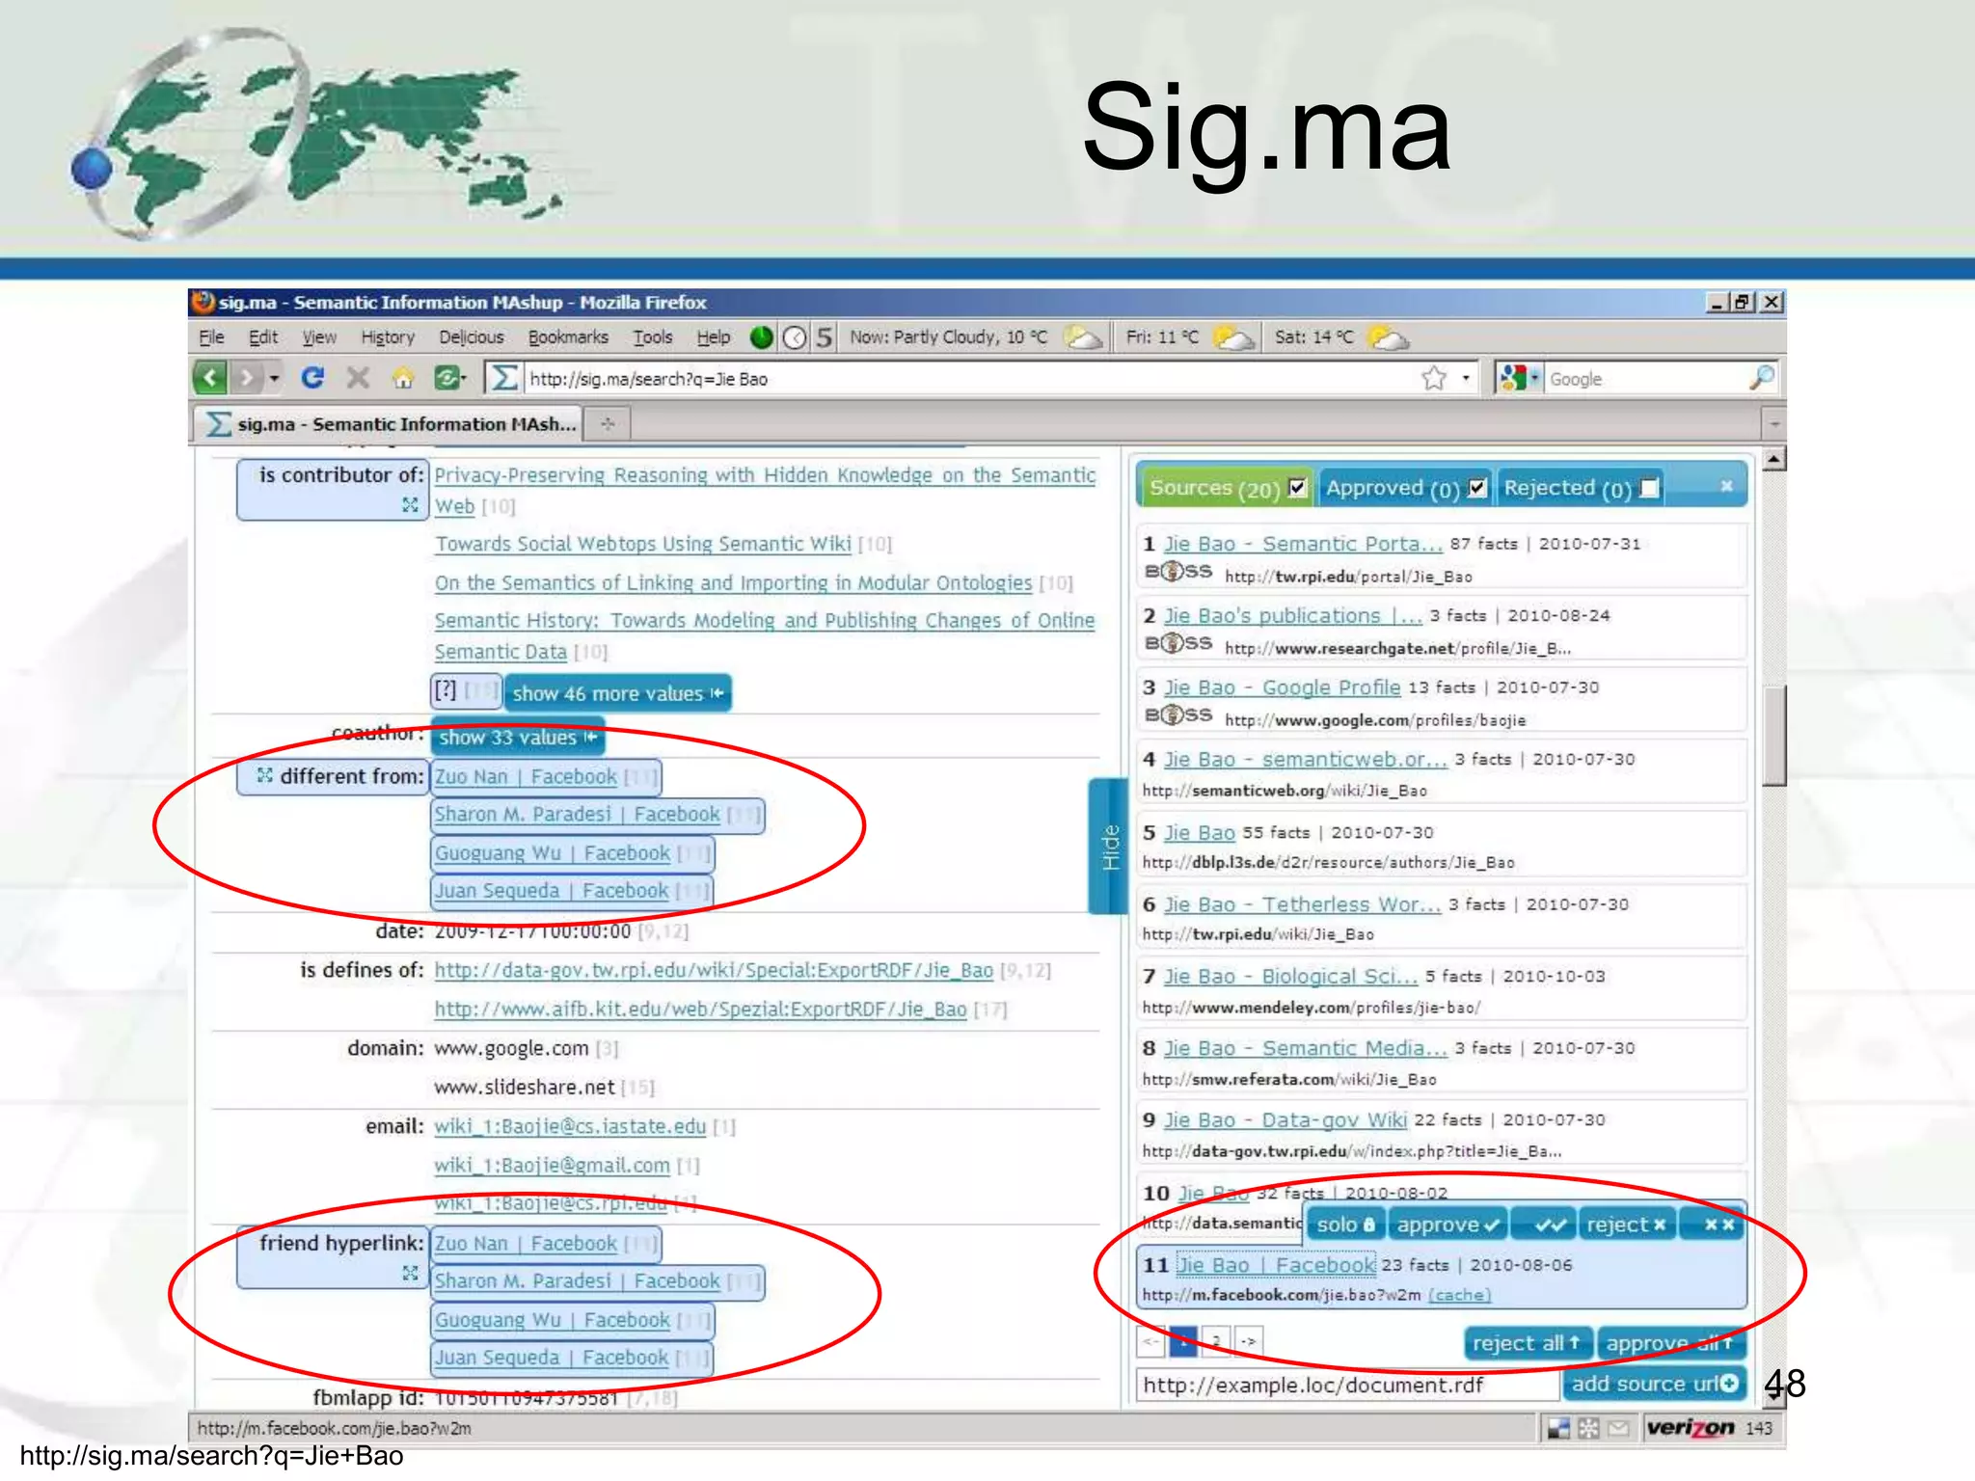Open the View menu

coord(319,337)
